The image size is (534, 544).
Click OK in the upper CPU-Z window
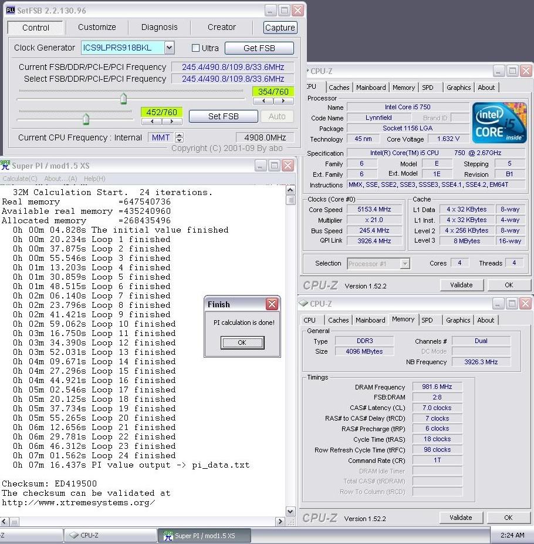[509, 285]
